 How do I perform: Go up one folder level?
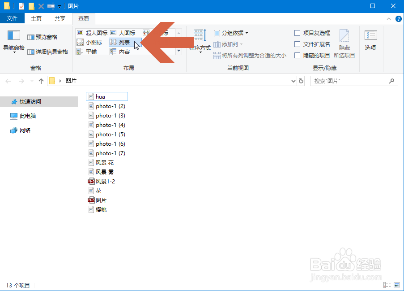(x=41, y=81)
